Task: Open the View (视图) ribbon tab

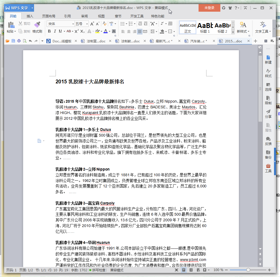Action: 101,16
